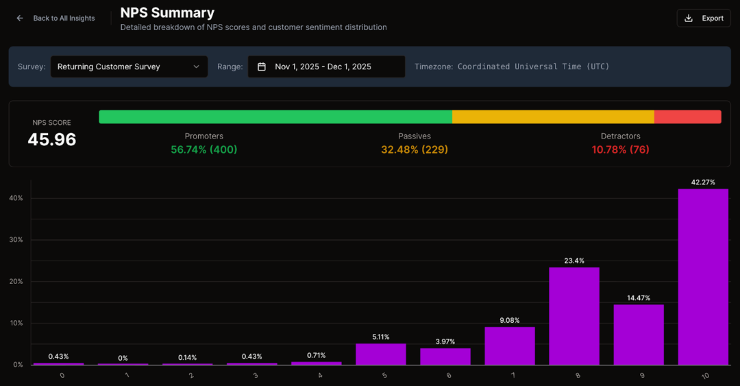
Task: Click the green Promoters bar segment
Action: [275, 117]
